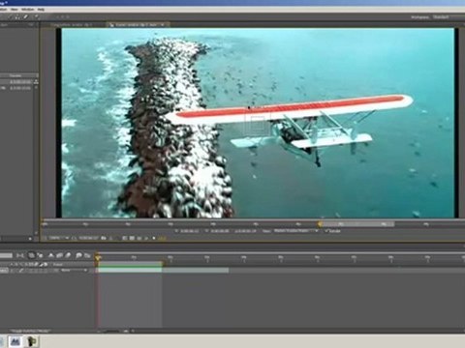This screenshot has height=348, width=465.
Task: Switch to the Composition viewer tab
Action: click(73, 24)
